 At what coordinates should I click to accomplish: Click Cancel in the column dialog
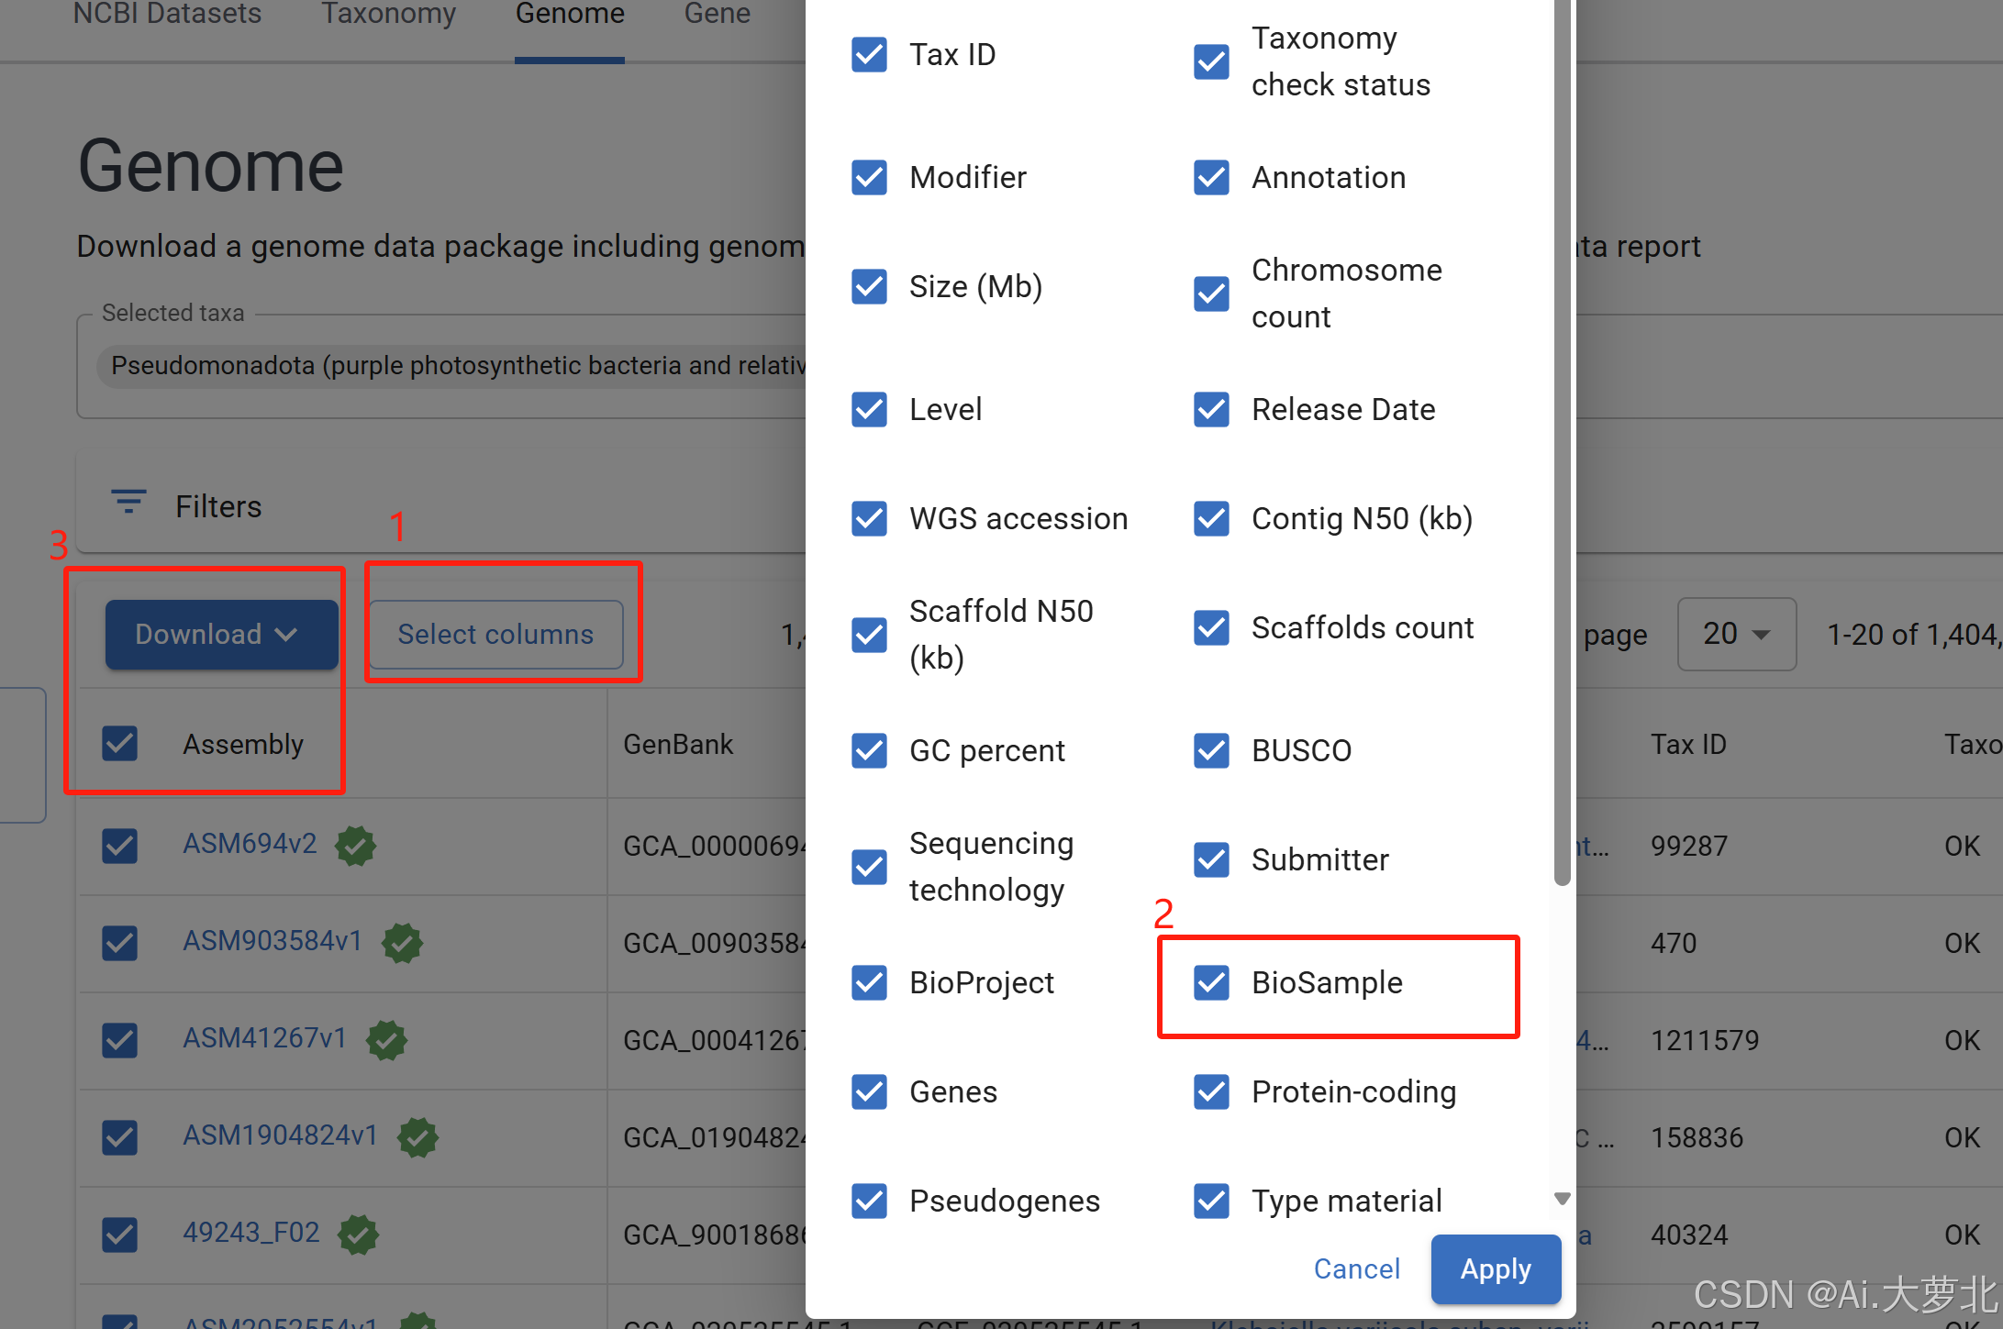coord(1356,1268)
